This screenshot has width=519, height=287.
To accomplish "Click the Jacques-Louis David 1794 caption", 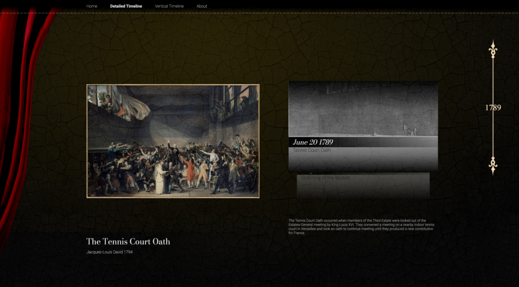I will (109, 252).
